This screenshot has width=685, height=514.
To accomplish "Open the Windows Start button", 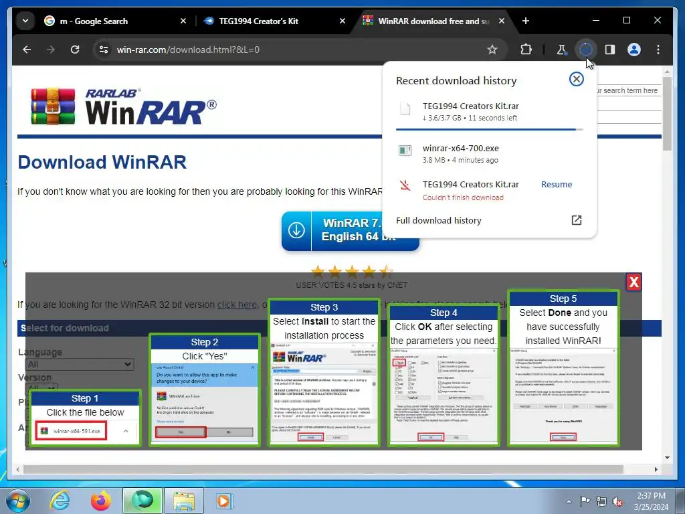I will [x=17, y=501].
